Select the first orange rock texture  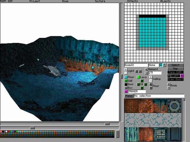pyautogui.click(x=131, y=106)
